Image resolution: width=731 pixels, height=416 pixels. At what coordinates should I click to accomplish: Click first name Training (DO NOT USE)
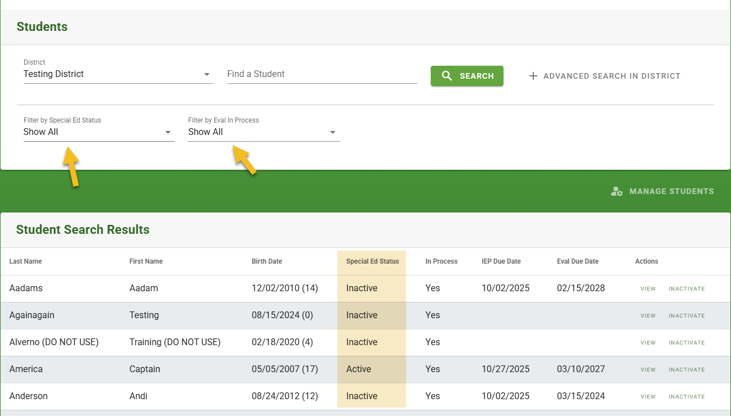coord(175,342)
